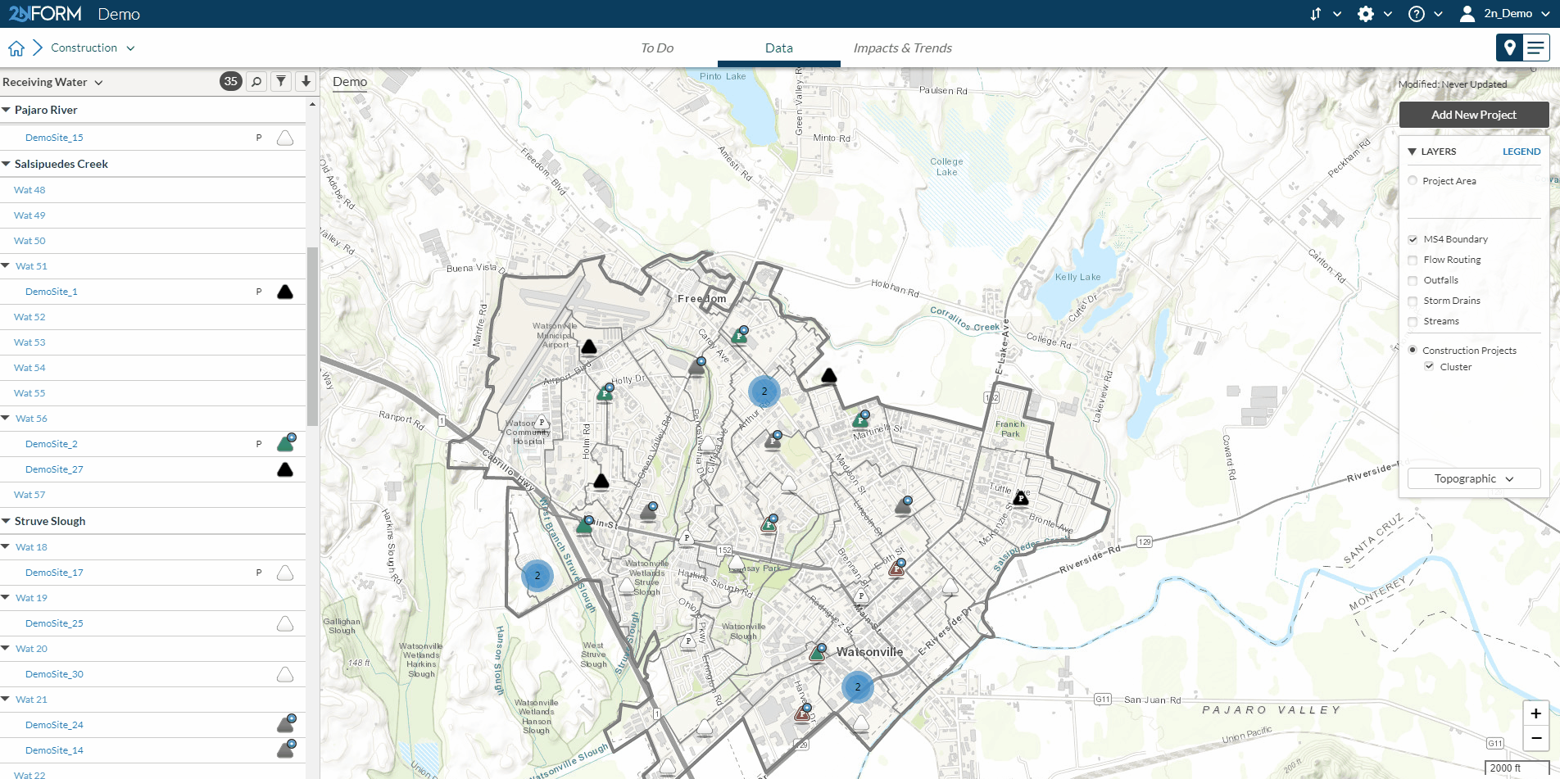Collapse Wat 21 tree node

(6, 700)
